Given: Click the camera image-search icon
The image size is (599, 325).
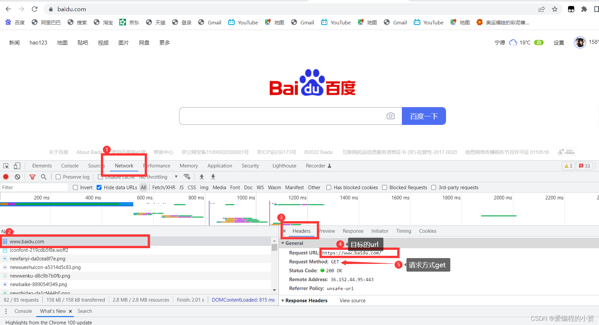Looking at the screenshot, I should (x=391, y=116).
